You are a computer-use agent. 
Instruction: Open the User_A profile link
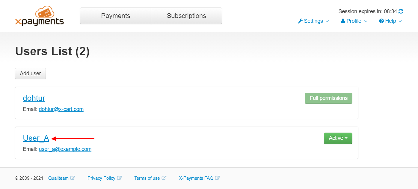tap(36, 138)
